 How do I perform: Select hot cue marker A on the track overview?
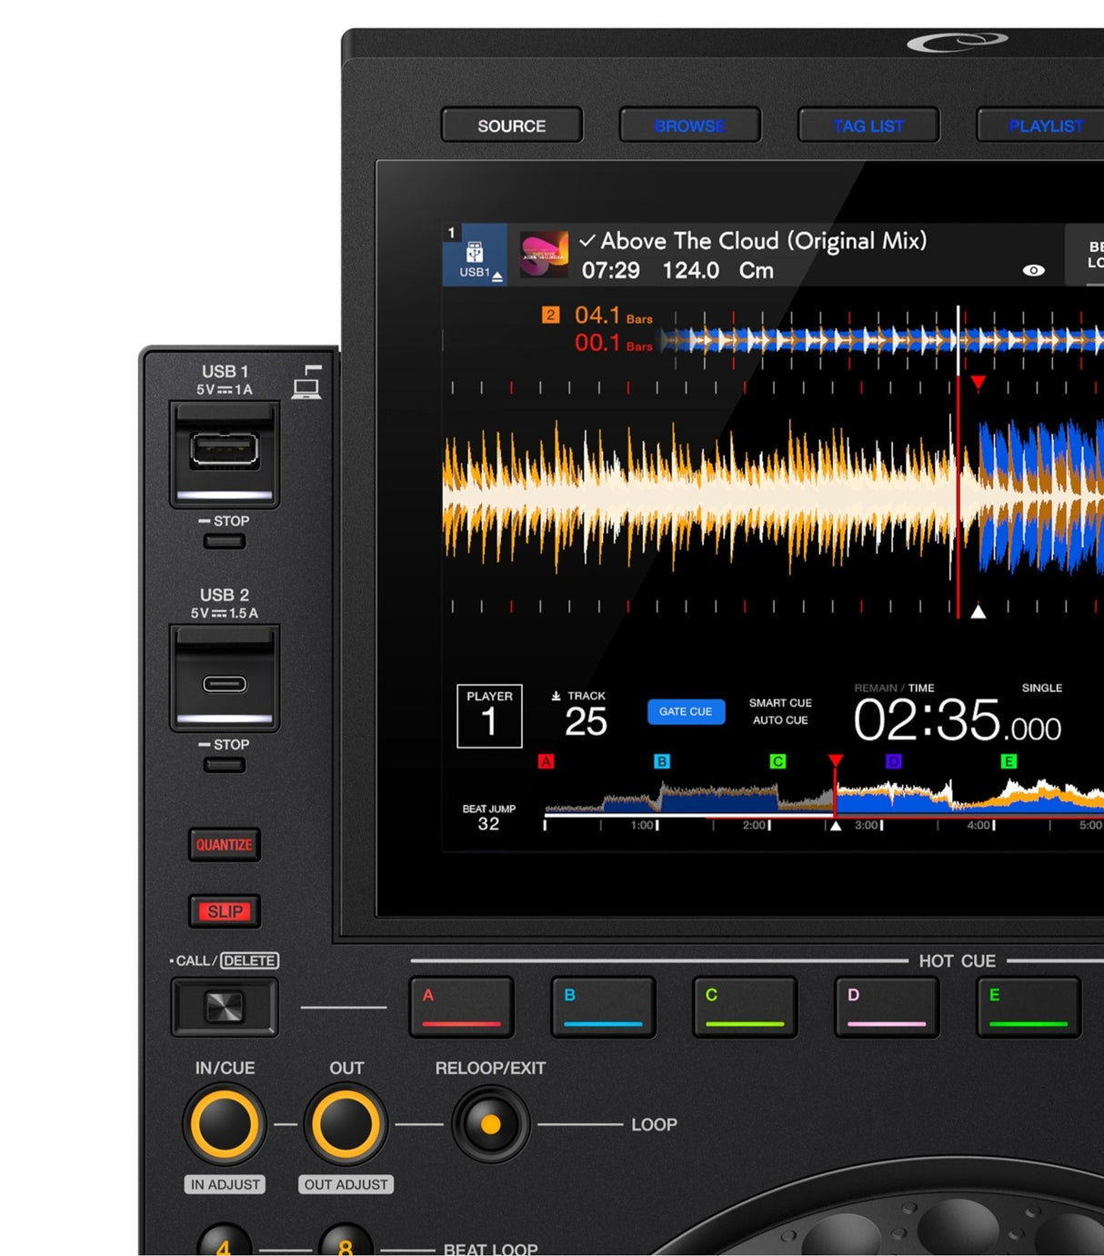[x=546, y=762]
